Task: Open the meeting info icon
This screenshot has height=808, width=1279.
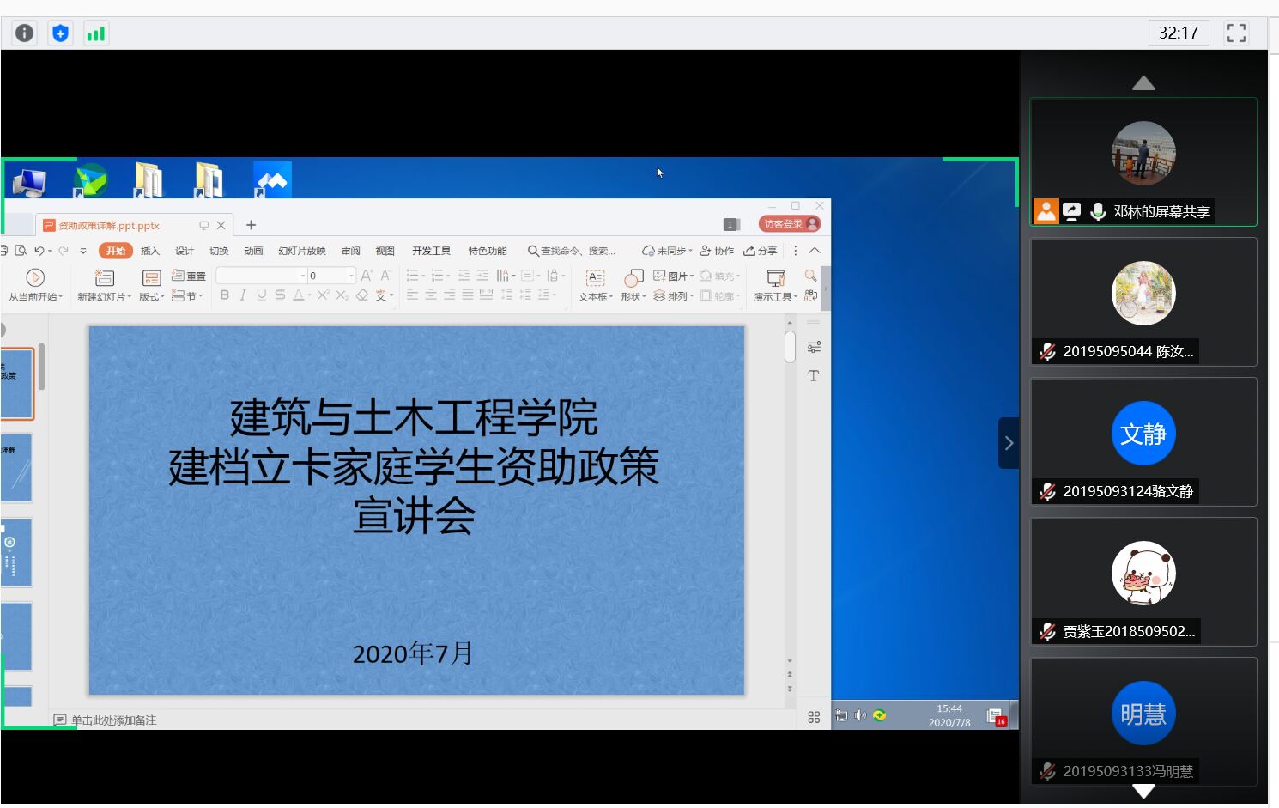Action: pyautogui.click(x=24, y=33)
